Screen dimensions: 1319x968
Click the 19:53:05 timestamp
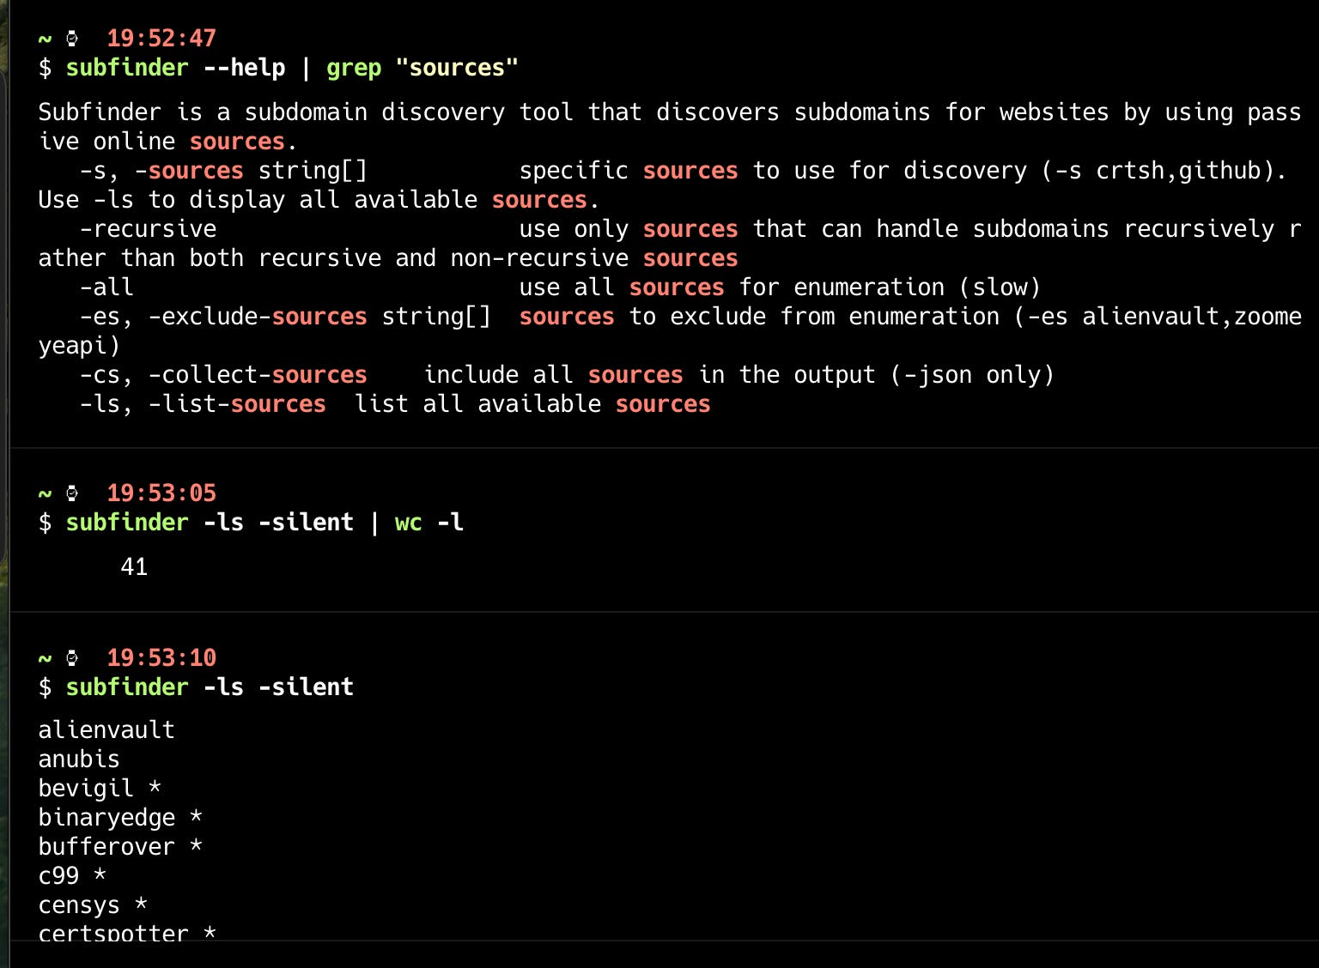click(x=161, y=493)
